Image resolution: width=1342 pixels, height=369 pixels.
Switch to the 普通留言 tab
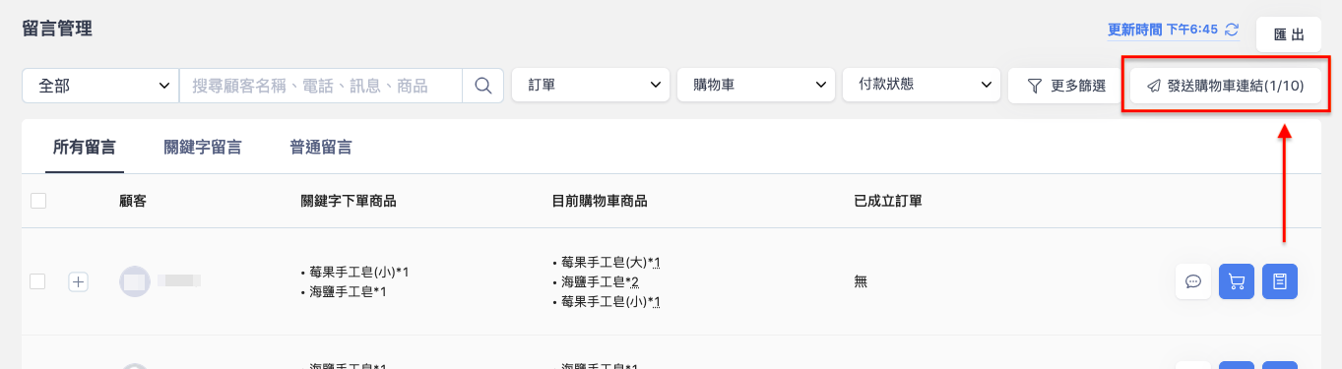tap(321, 148)
